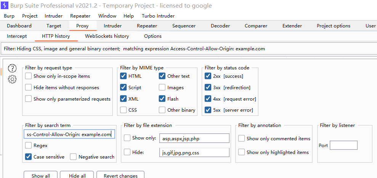Open the Repeater menu in menu bar
Screen dimensions: 377x178
(x=80, y=16)
